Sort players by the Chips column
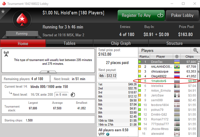The image size is (200, 137). pos(189,56)
